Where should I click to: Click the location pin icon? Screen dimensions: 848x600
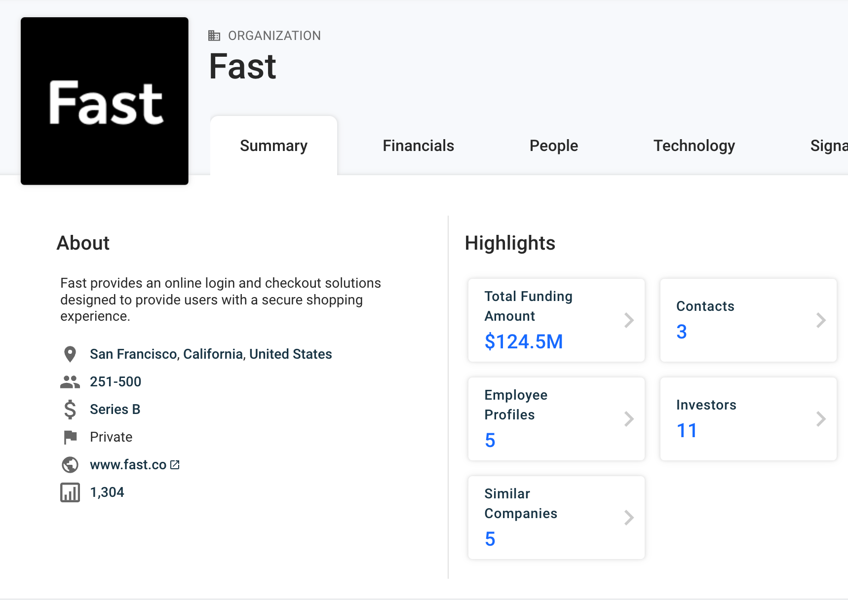[x=70, y=354]
